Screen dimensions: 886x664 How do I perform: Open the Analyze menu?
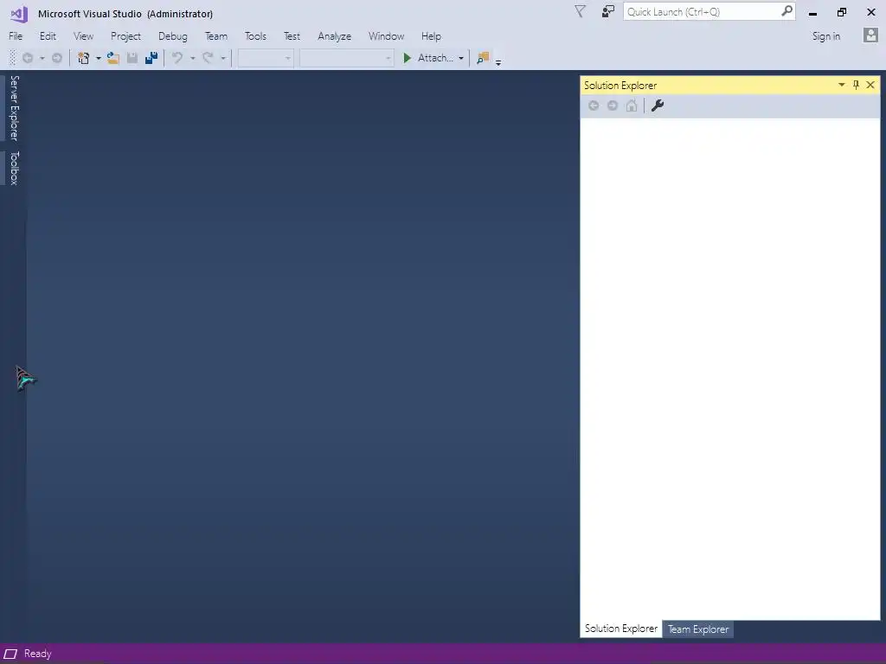(335, 36)
